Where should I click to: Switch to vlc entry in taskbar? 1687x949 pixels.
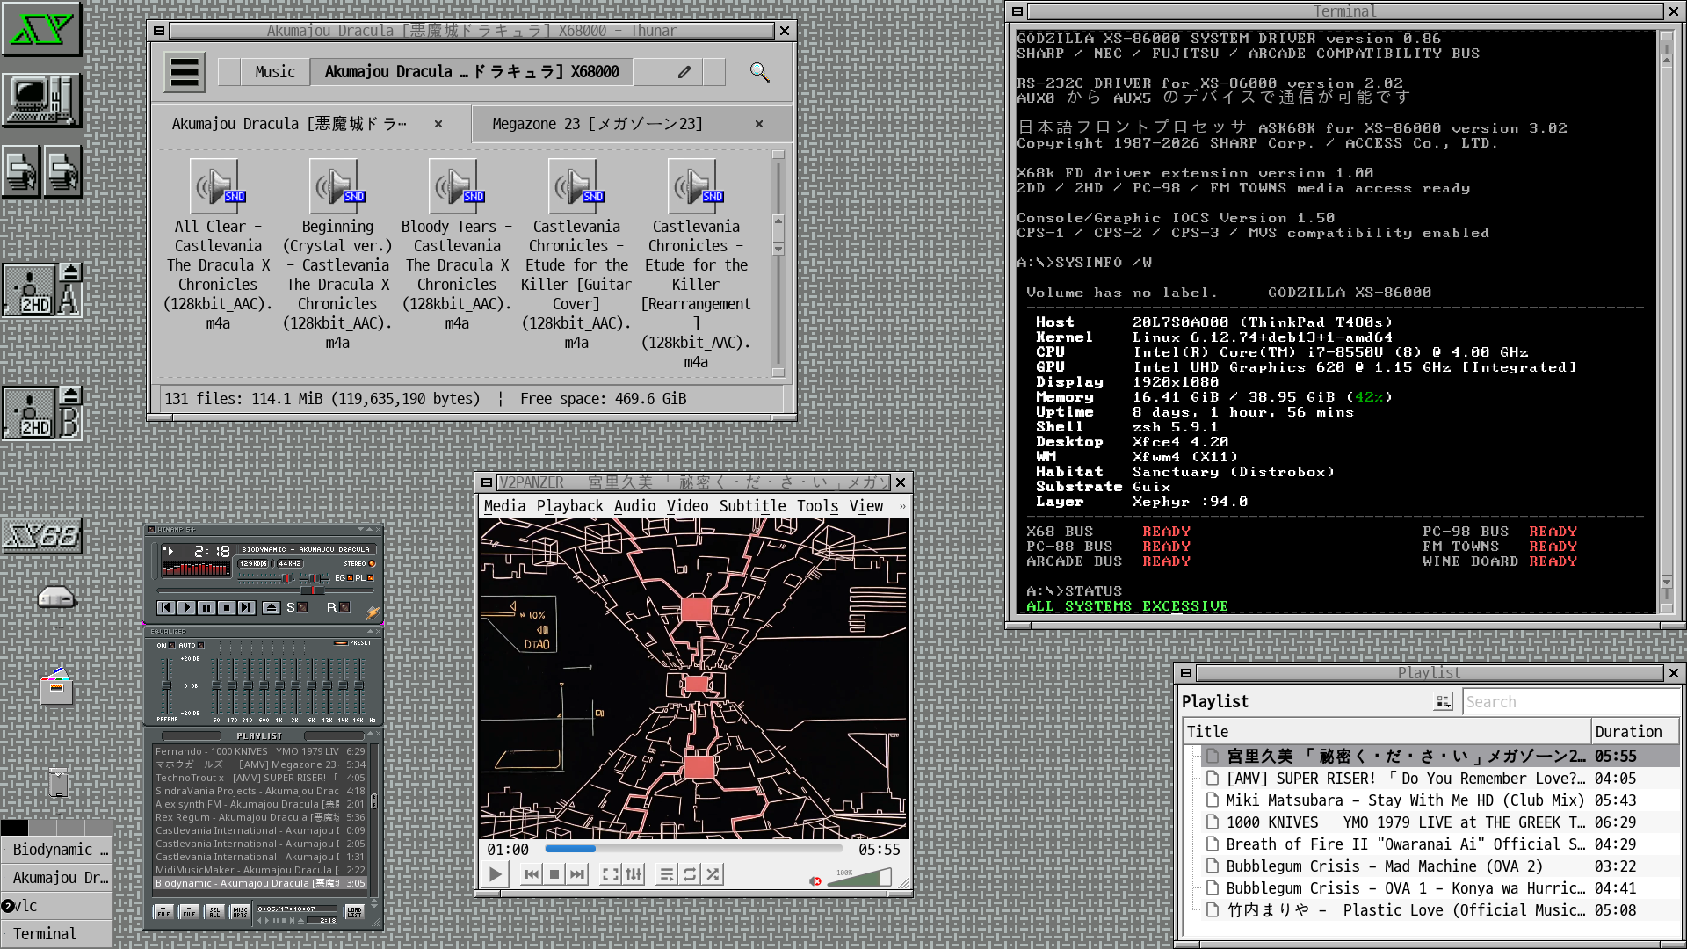56,906
